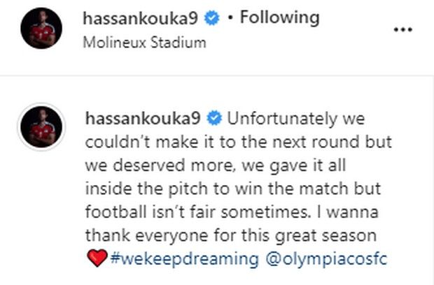Click the red heart emoji in caption
The height and width of the screenshot is (285, 434).
[x=96, y=259]
